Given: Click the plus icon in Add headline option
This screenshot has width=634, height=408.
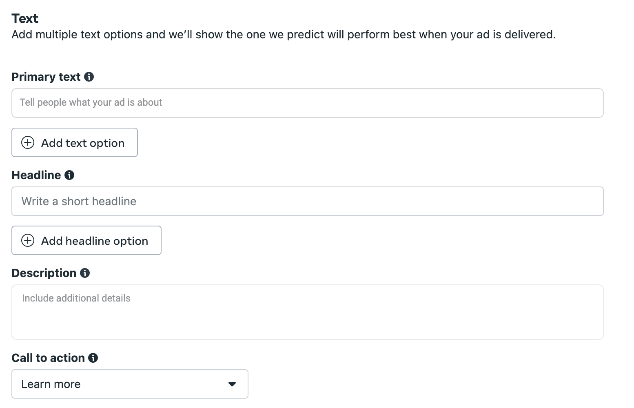Looking at the screenshot, I should tap(28, 241).
